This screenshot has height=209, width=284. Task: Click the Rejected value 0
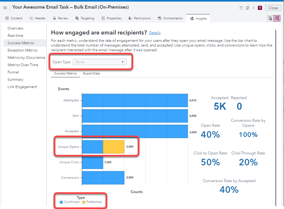(239, 106)
